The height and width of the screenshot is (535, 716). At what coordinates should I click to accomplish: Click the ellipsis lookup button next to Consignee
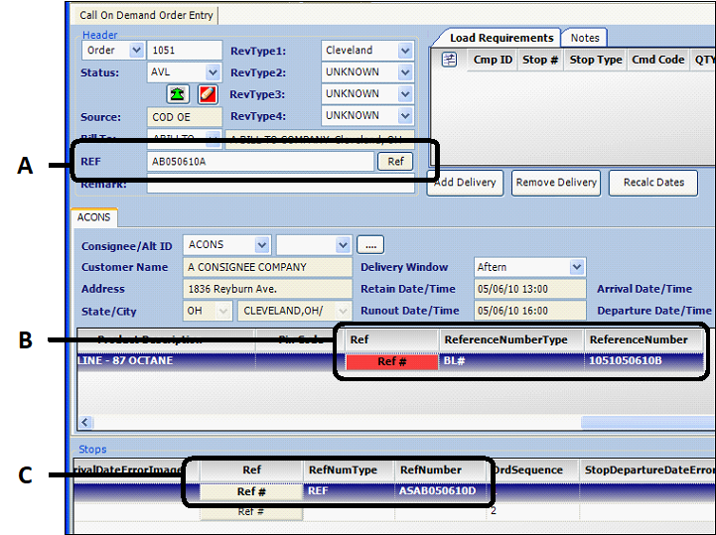[x=370, y=245]
